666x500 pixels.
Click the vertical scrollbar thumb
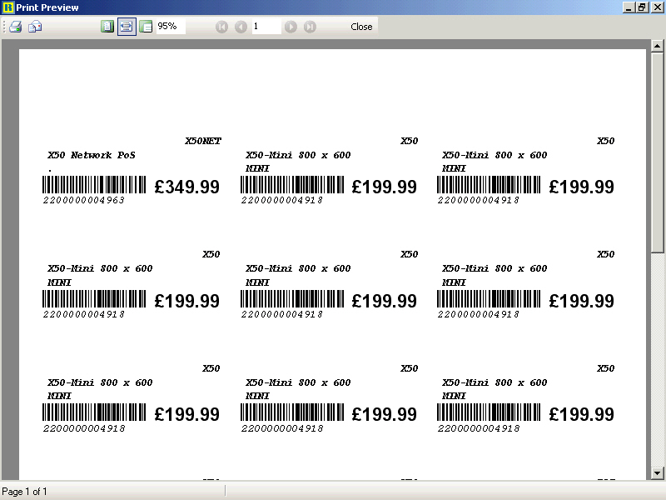click(657, 150)
